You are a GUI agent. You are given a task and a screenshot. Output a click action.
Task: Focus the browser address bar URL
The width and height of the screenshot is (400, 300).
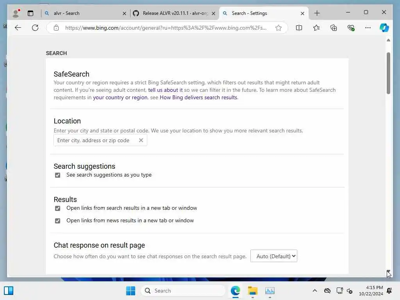166,28
